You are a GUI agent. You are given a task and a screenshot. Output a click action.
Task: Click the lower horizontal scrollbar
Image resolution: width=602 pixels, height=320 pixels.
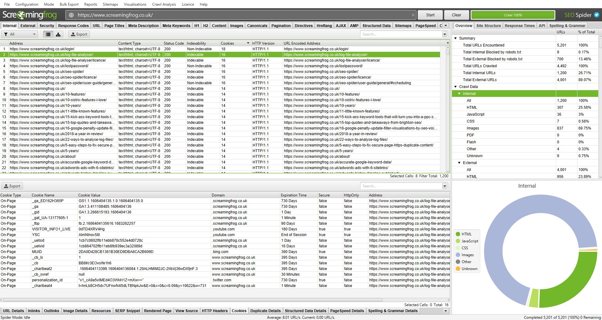point(192,300)
